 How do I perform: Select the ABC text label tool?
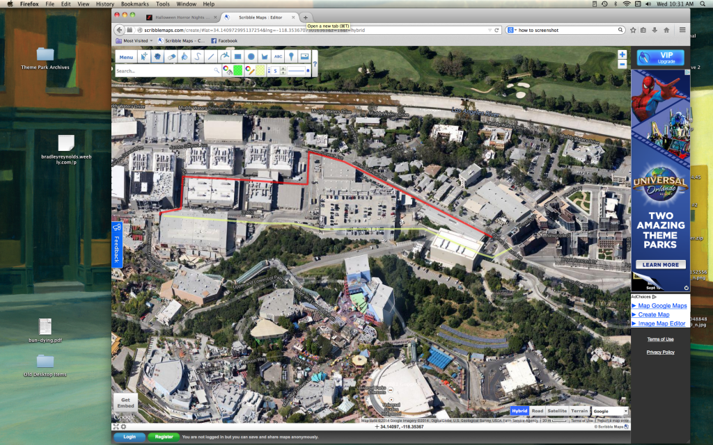click(278, 56)
